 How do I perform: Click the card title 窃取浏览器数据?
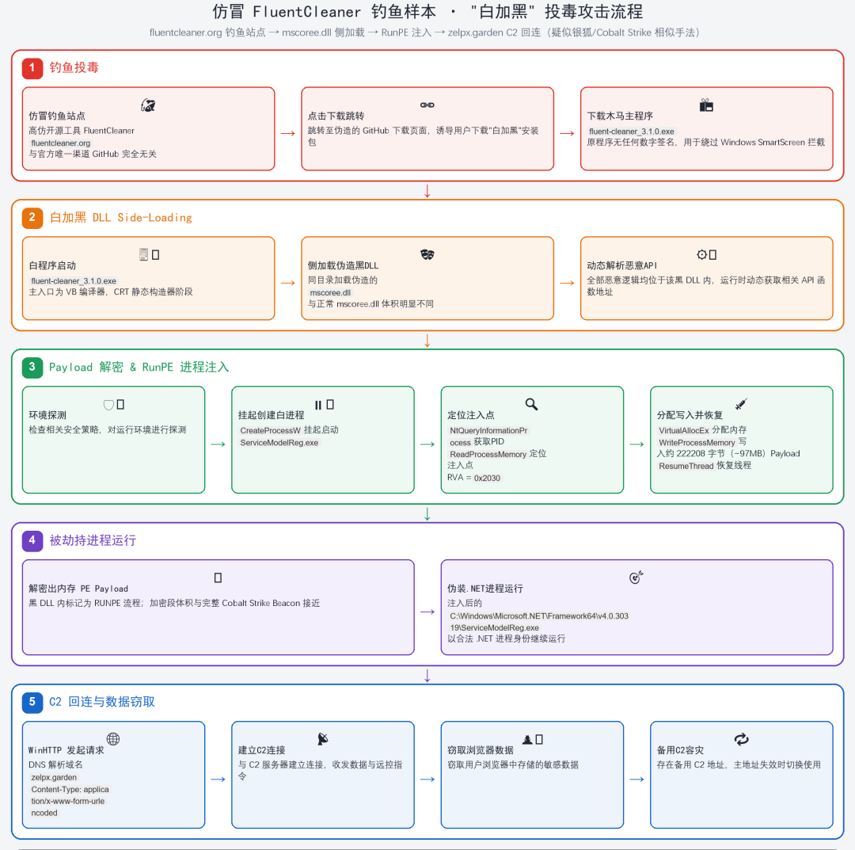pyautogui.click(x=481, y=750)
